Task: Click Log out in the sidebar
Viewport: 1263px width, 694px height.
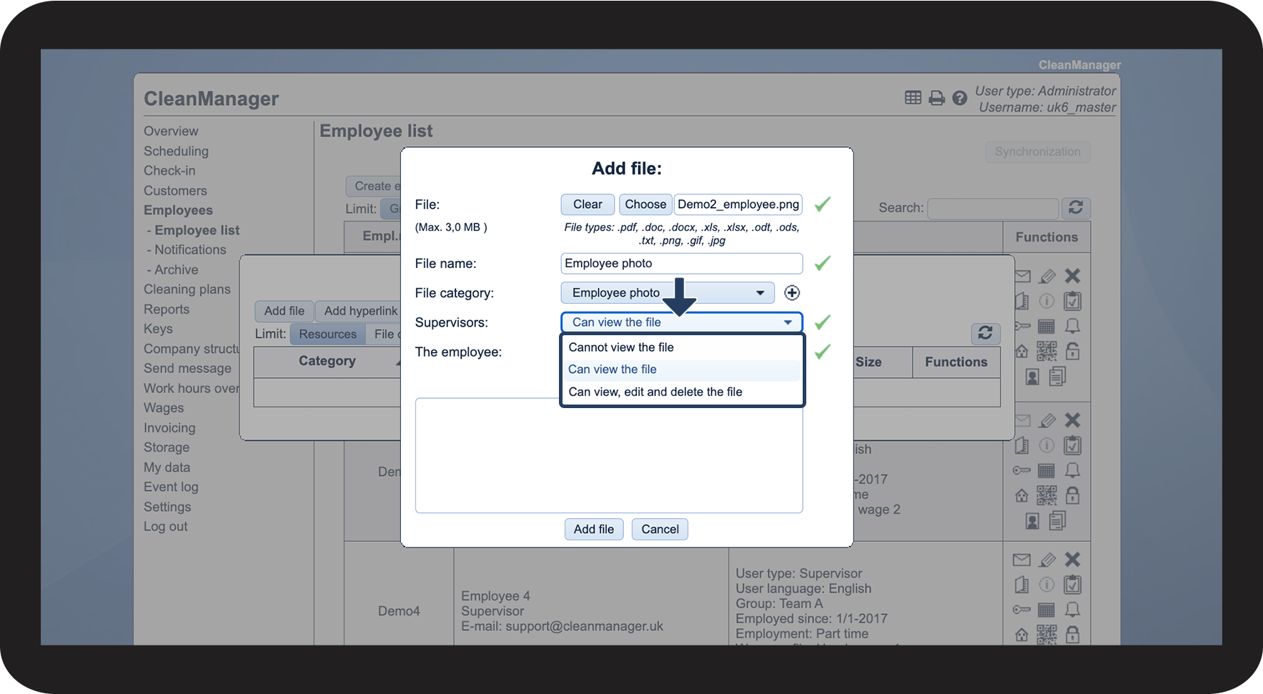Action: [x=166, y=527]
